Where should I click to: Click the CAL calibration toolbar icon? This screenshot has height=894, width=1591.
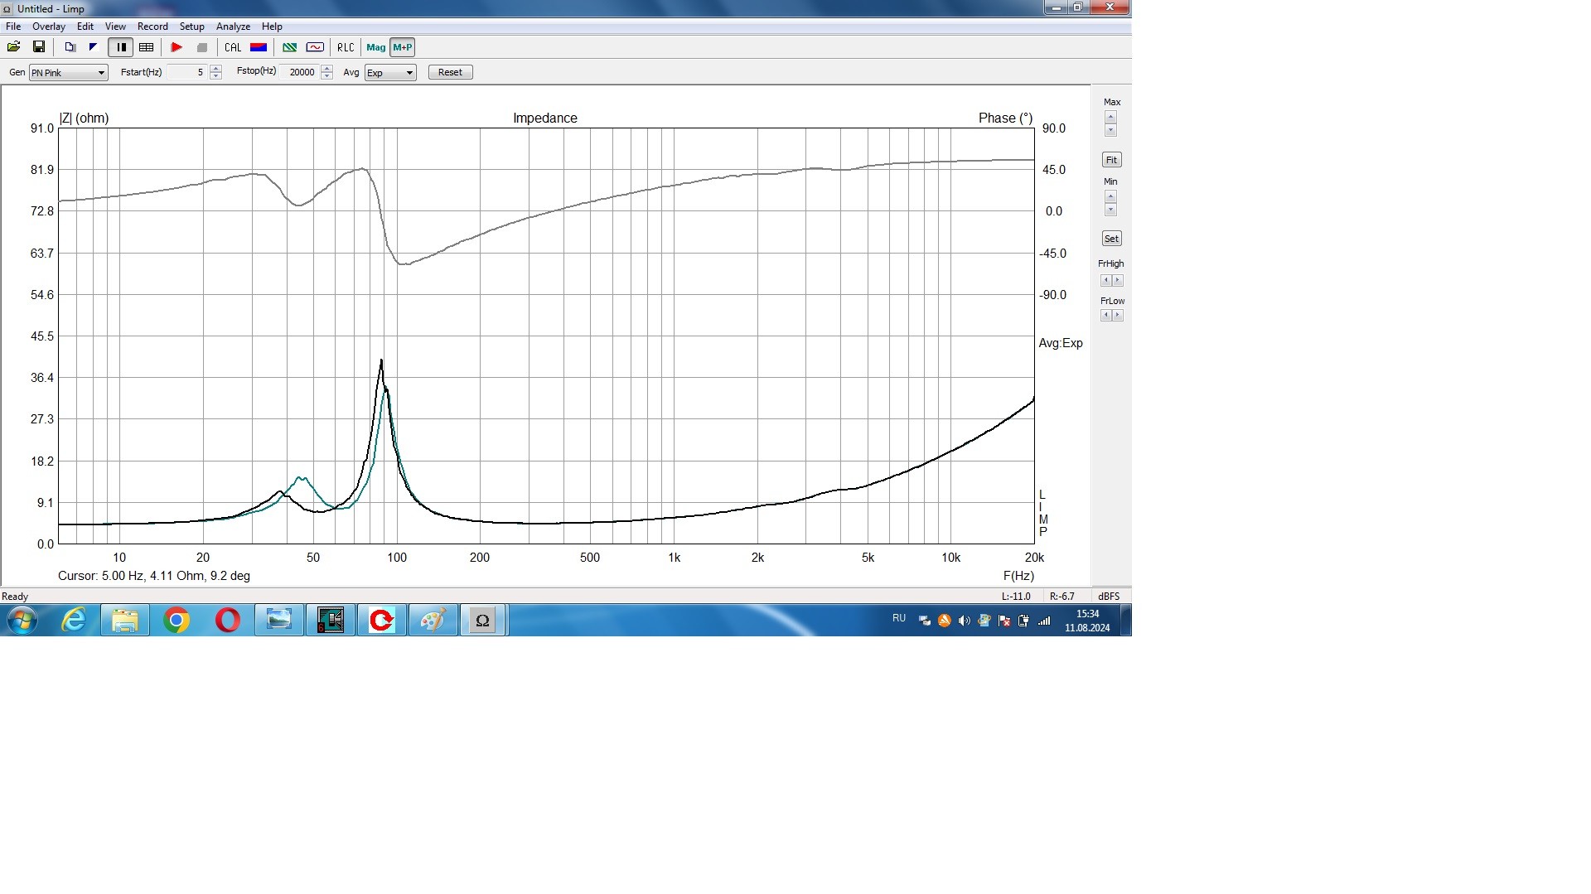[x=233, y=47]
